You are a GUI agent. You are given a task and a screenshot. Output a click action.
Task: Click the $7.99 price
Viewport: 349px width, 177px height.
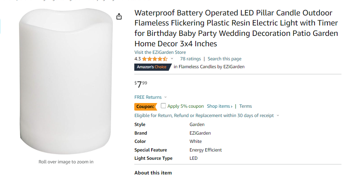141,84
